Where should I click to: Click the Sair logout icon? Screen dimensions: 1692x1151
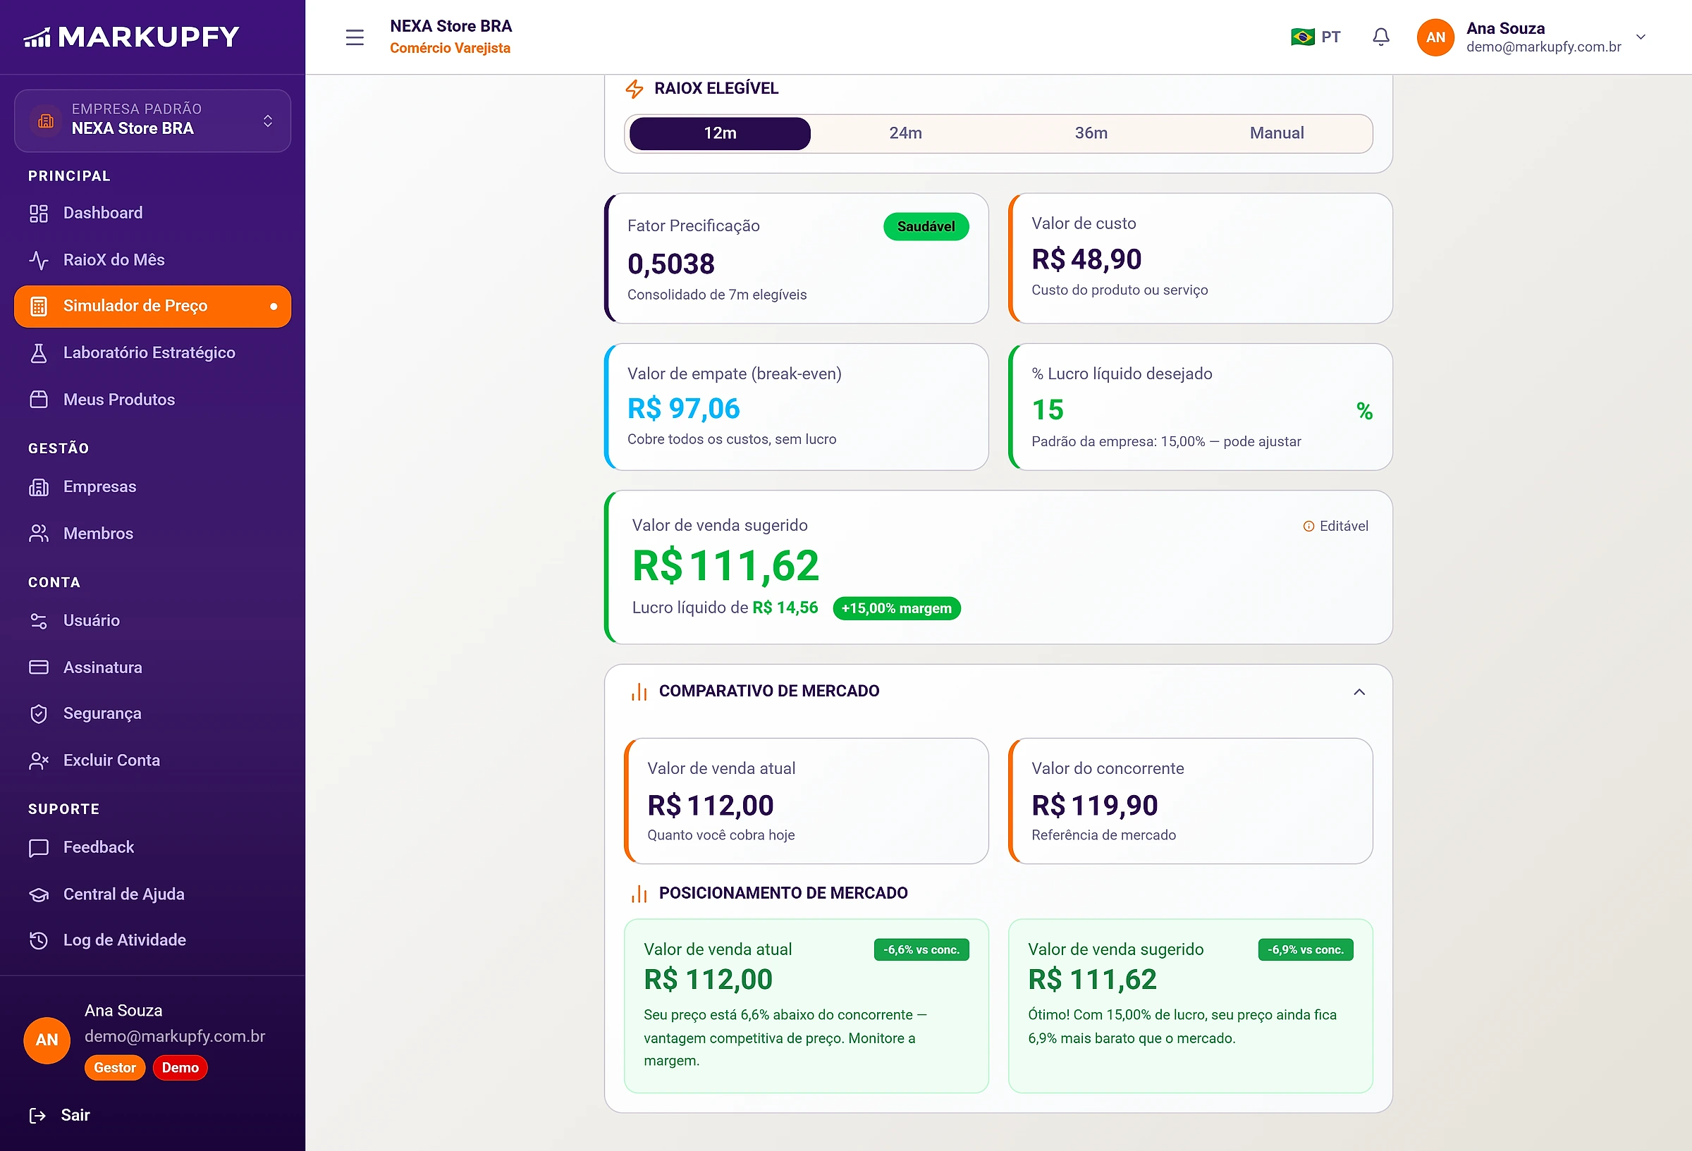click(x=37, y=1115)
